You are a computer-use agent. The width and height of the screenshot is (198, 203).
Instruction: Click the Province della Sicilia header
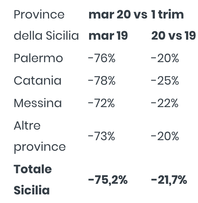click(x=46, y=25)
